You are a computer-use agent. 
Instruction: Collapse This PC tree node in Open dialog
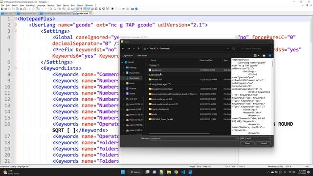click(122, 63)
